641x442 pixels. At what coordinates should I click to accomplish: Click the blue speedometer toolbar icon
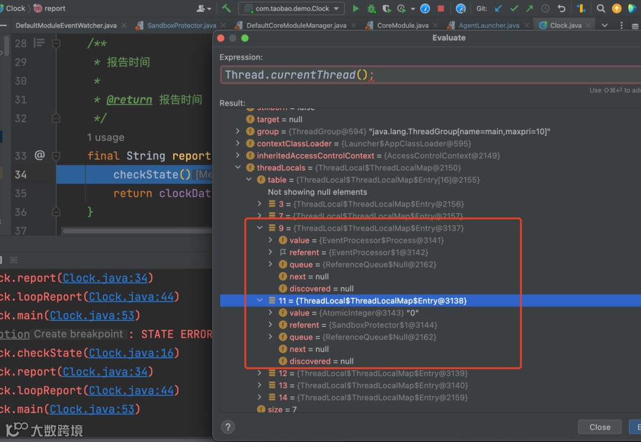tap(425, 8)
